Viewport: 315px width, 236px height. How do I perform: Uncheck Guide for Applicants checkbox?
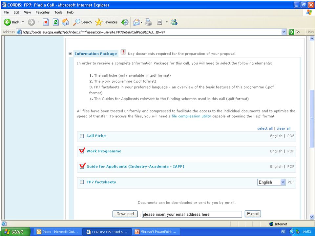(82, 167)
